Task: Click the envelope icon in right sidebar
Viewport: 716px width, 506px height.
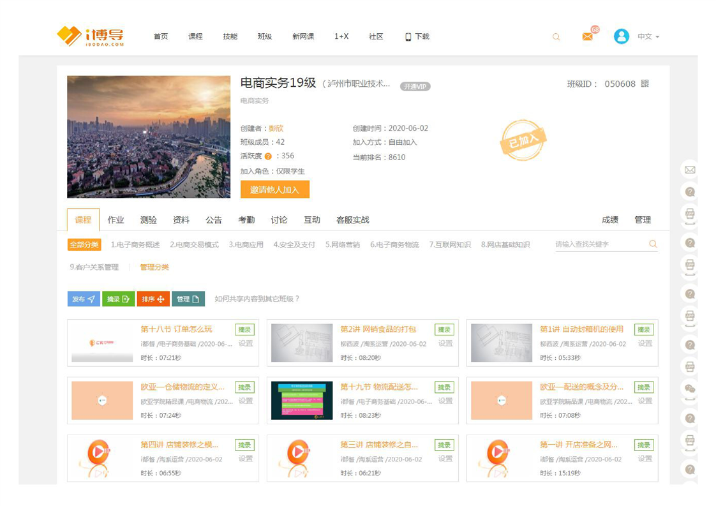Action: click(x=689, y=170)
